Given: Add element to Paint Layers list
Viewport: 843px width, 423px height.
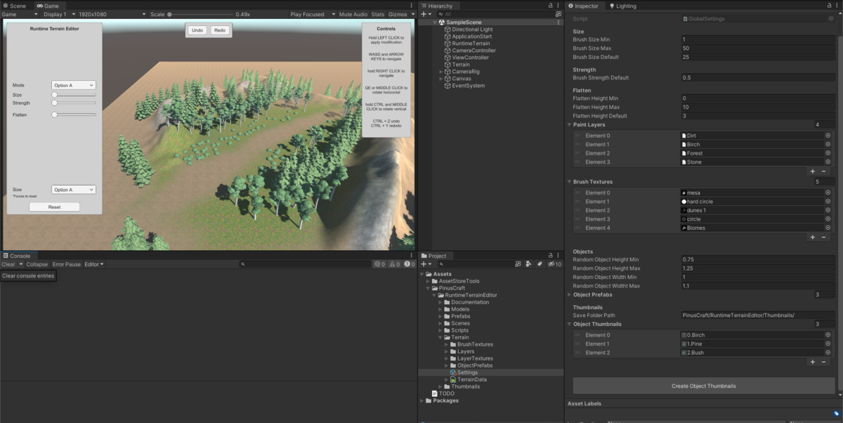Looking at the screenshot, I should coord(813,171).
